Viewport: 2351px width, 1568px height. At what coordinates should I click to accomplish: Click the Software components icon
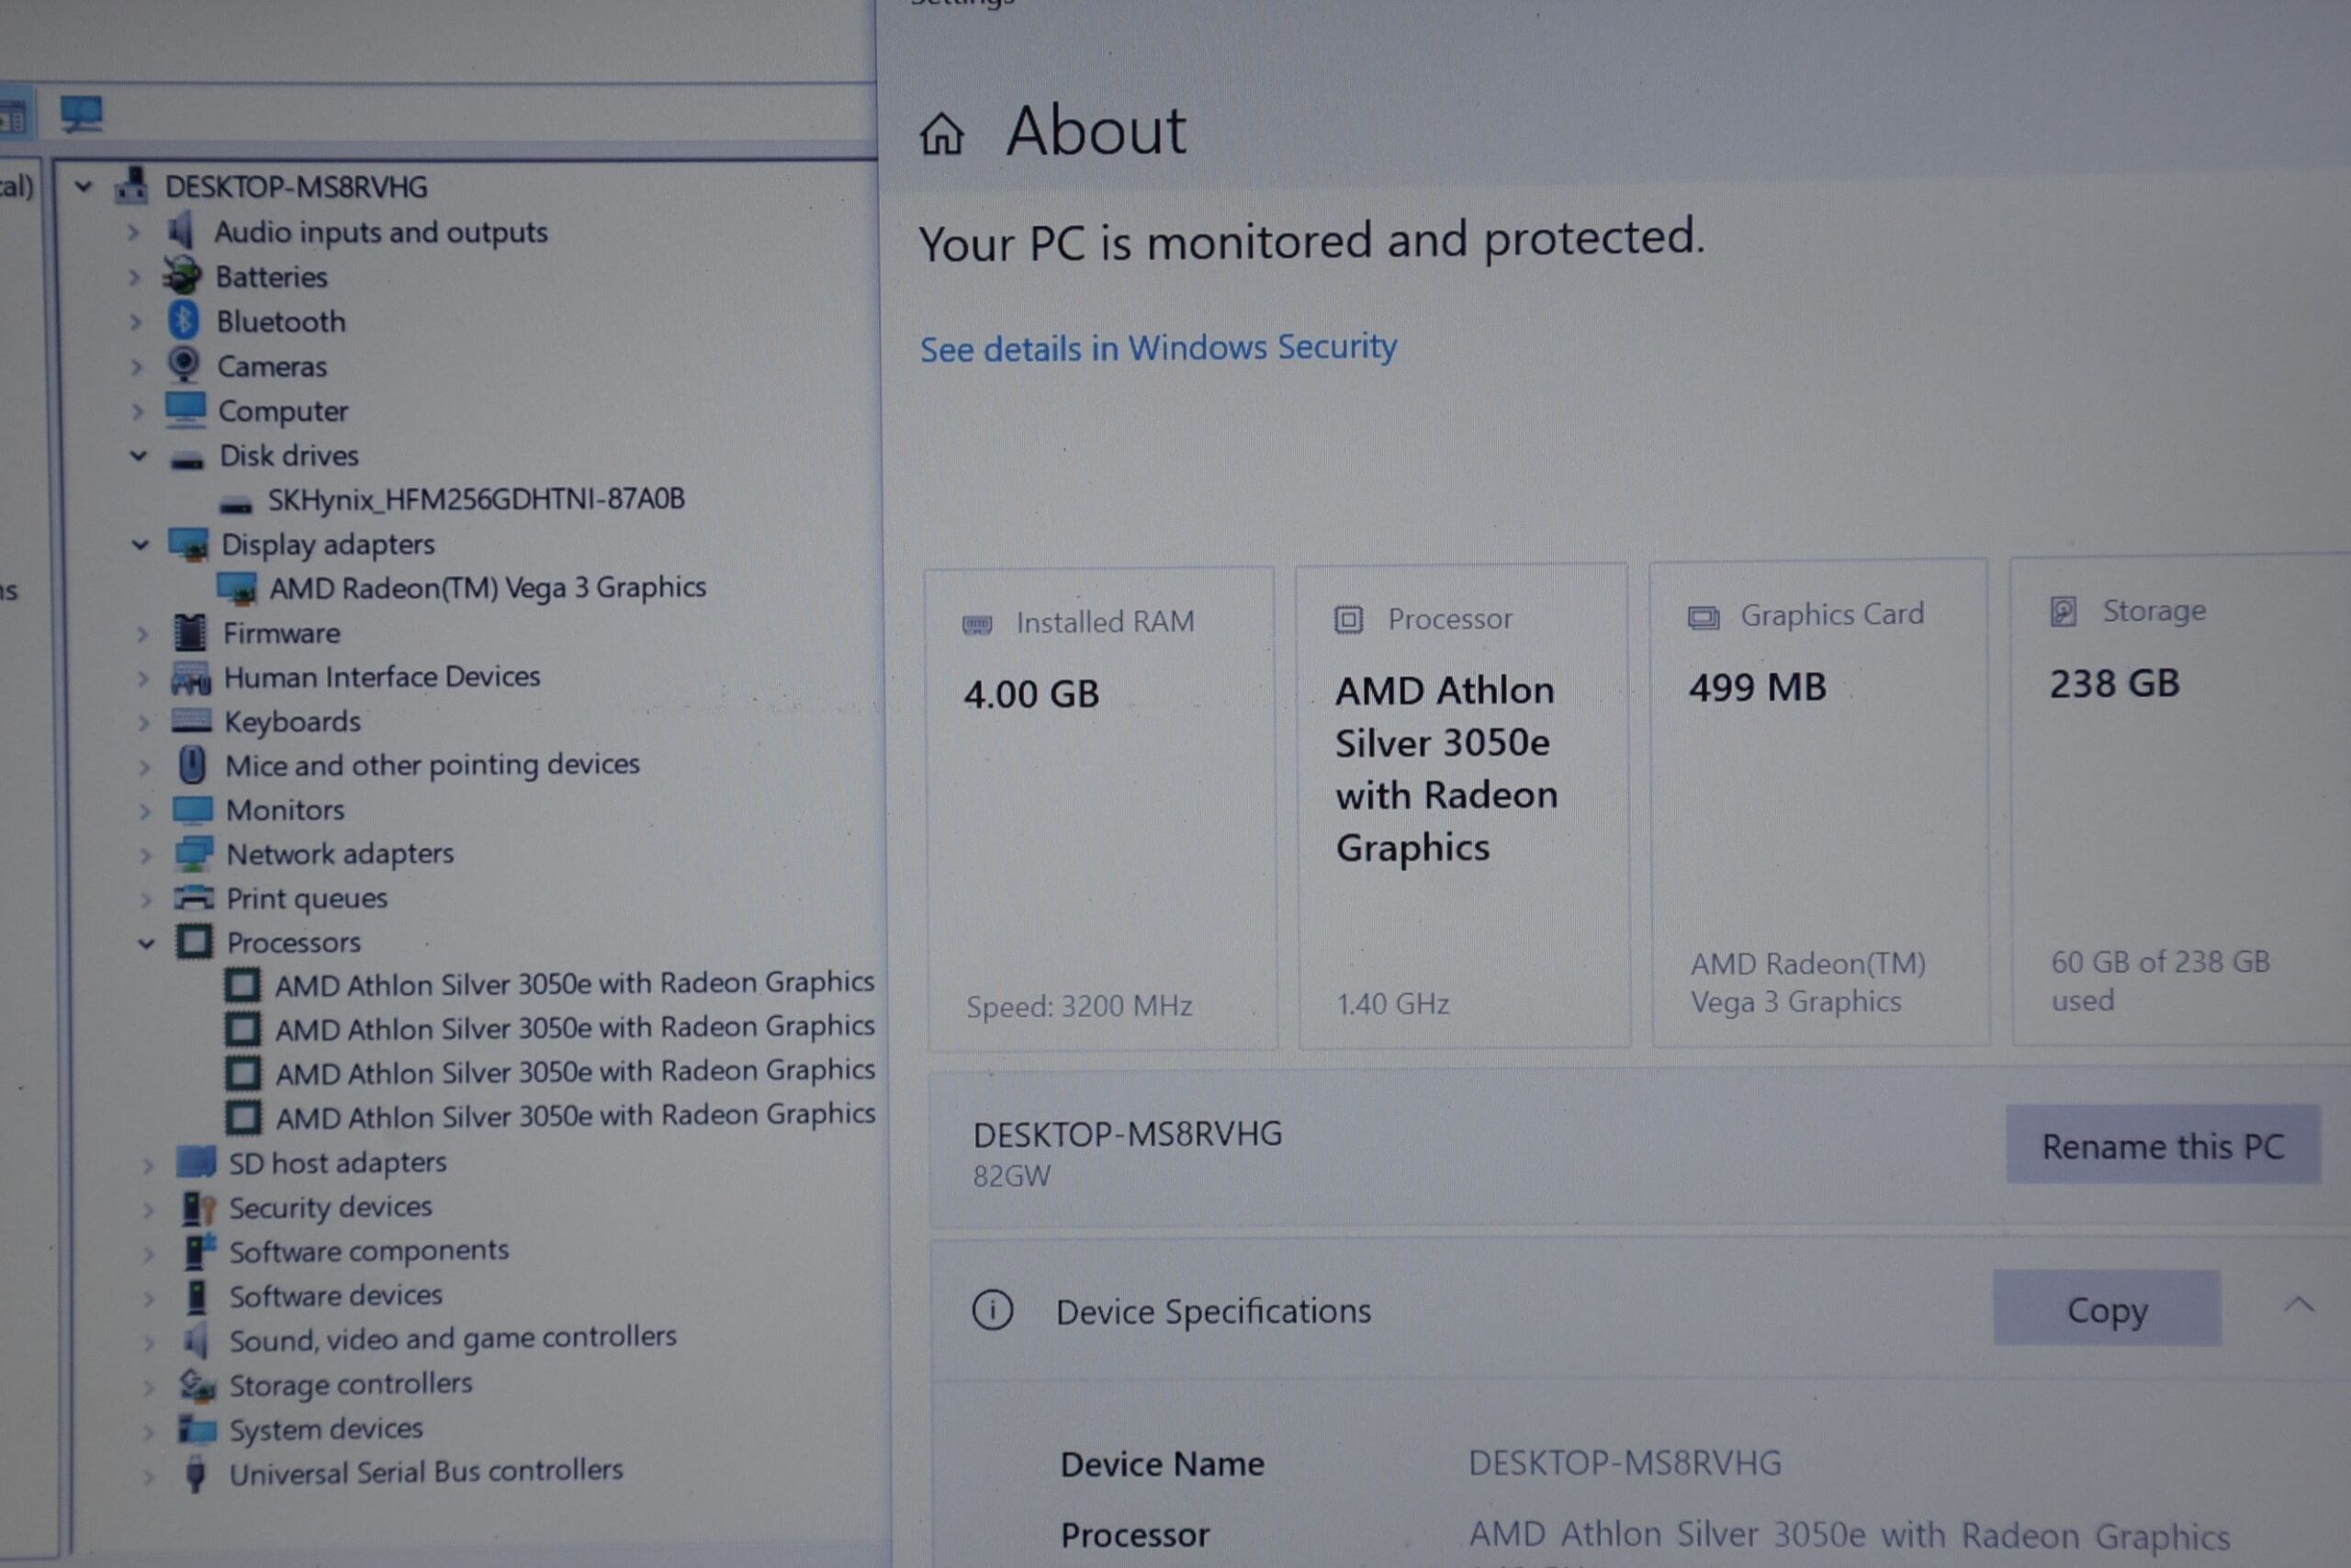(199, 1251)
